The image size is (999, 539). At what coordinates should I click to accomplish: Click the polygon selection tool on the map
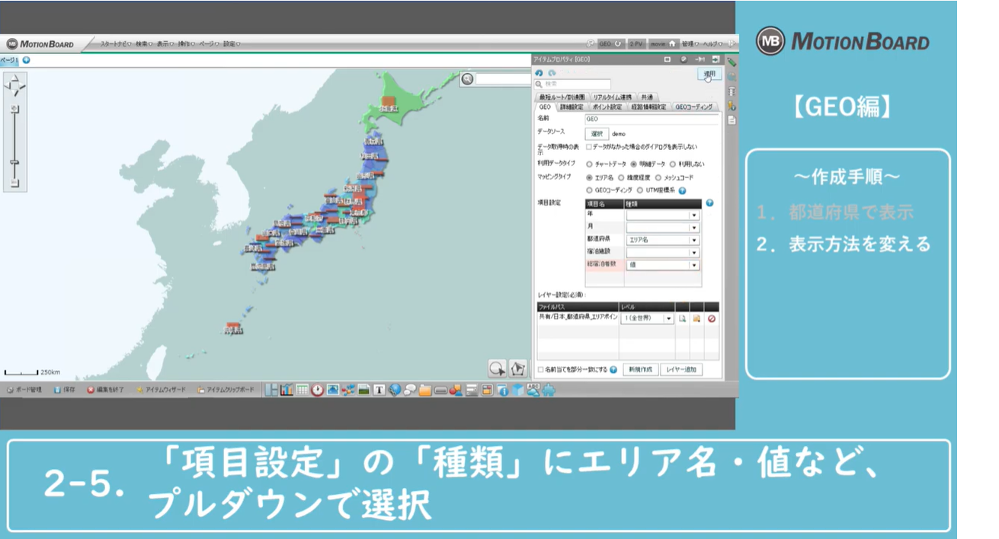[x=518, y=368]
